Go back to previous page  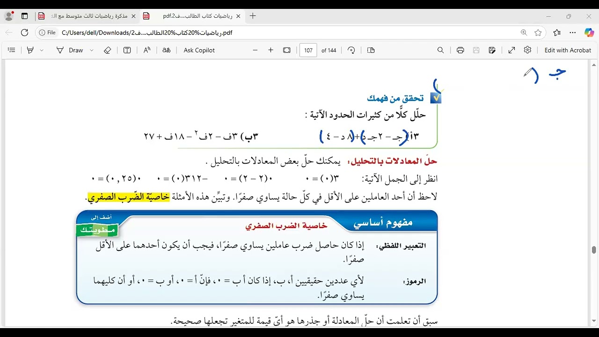pyautogui.click(x=9, y=33)
